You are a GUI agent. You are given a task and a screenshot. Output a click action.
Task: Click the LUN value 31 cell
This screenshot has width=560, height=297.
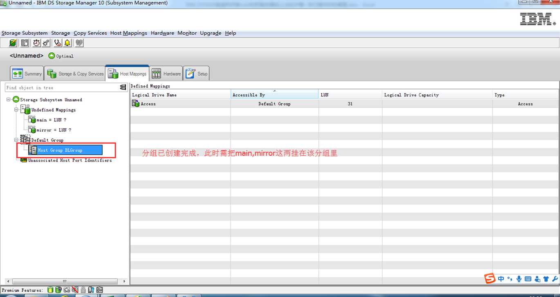pyautogui.click(x=350, y=104)
